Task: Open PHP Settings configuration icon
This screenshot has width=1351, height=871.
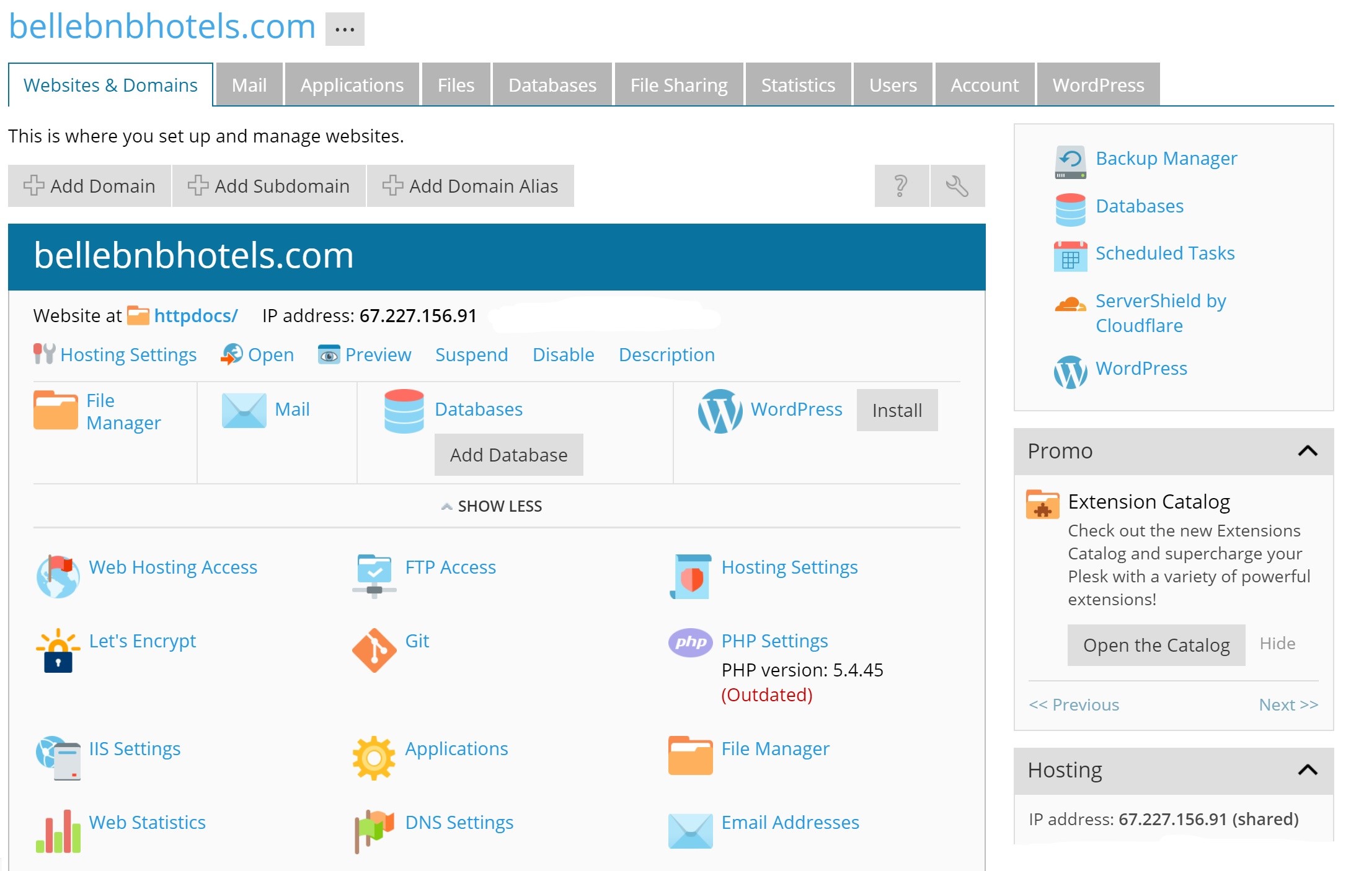Action: (x=689, y=641)
